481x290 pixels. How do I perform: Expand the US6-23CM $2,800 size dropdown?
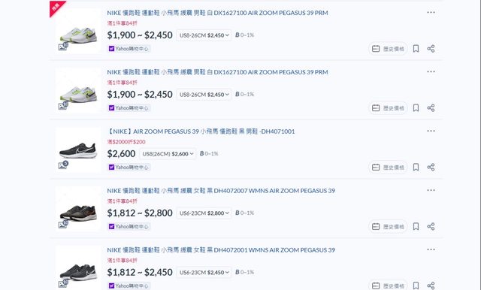coord(204,213)
